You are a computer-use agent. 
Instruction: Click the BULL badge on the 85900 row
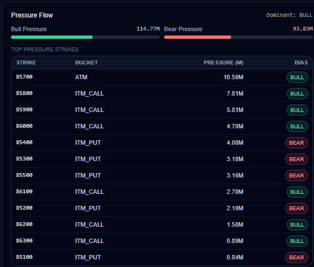[x=297, y=110]
